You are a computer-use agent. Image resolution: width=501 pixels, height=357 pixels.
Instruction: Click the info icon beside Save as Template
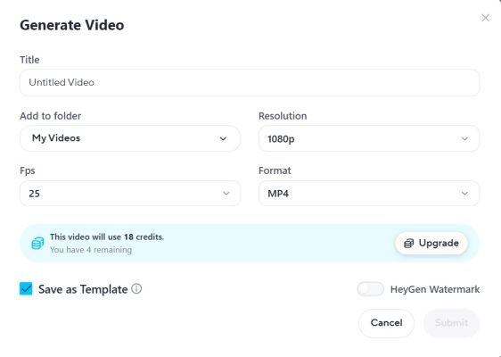[x=136, y=289]
